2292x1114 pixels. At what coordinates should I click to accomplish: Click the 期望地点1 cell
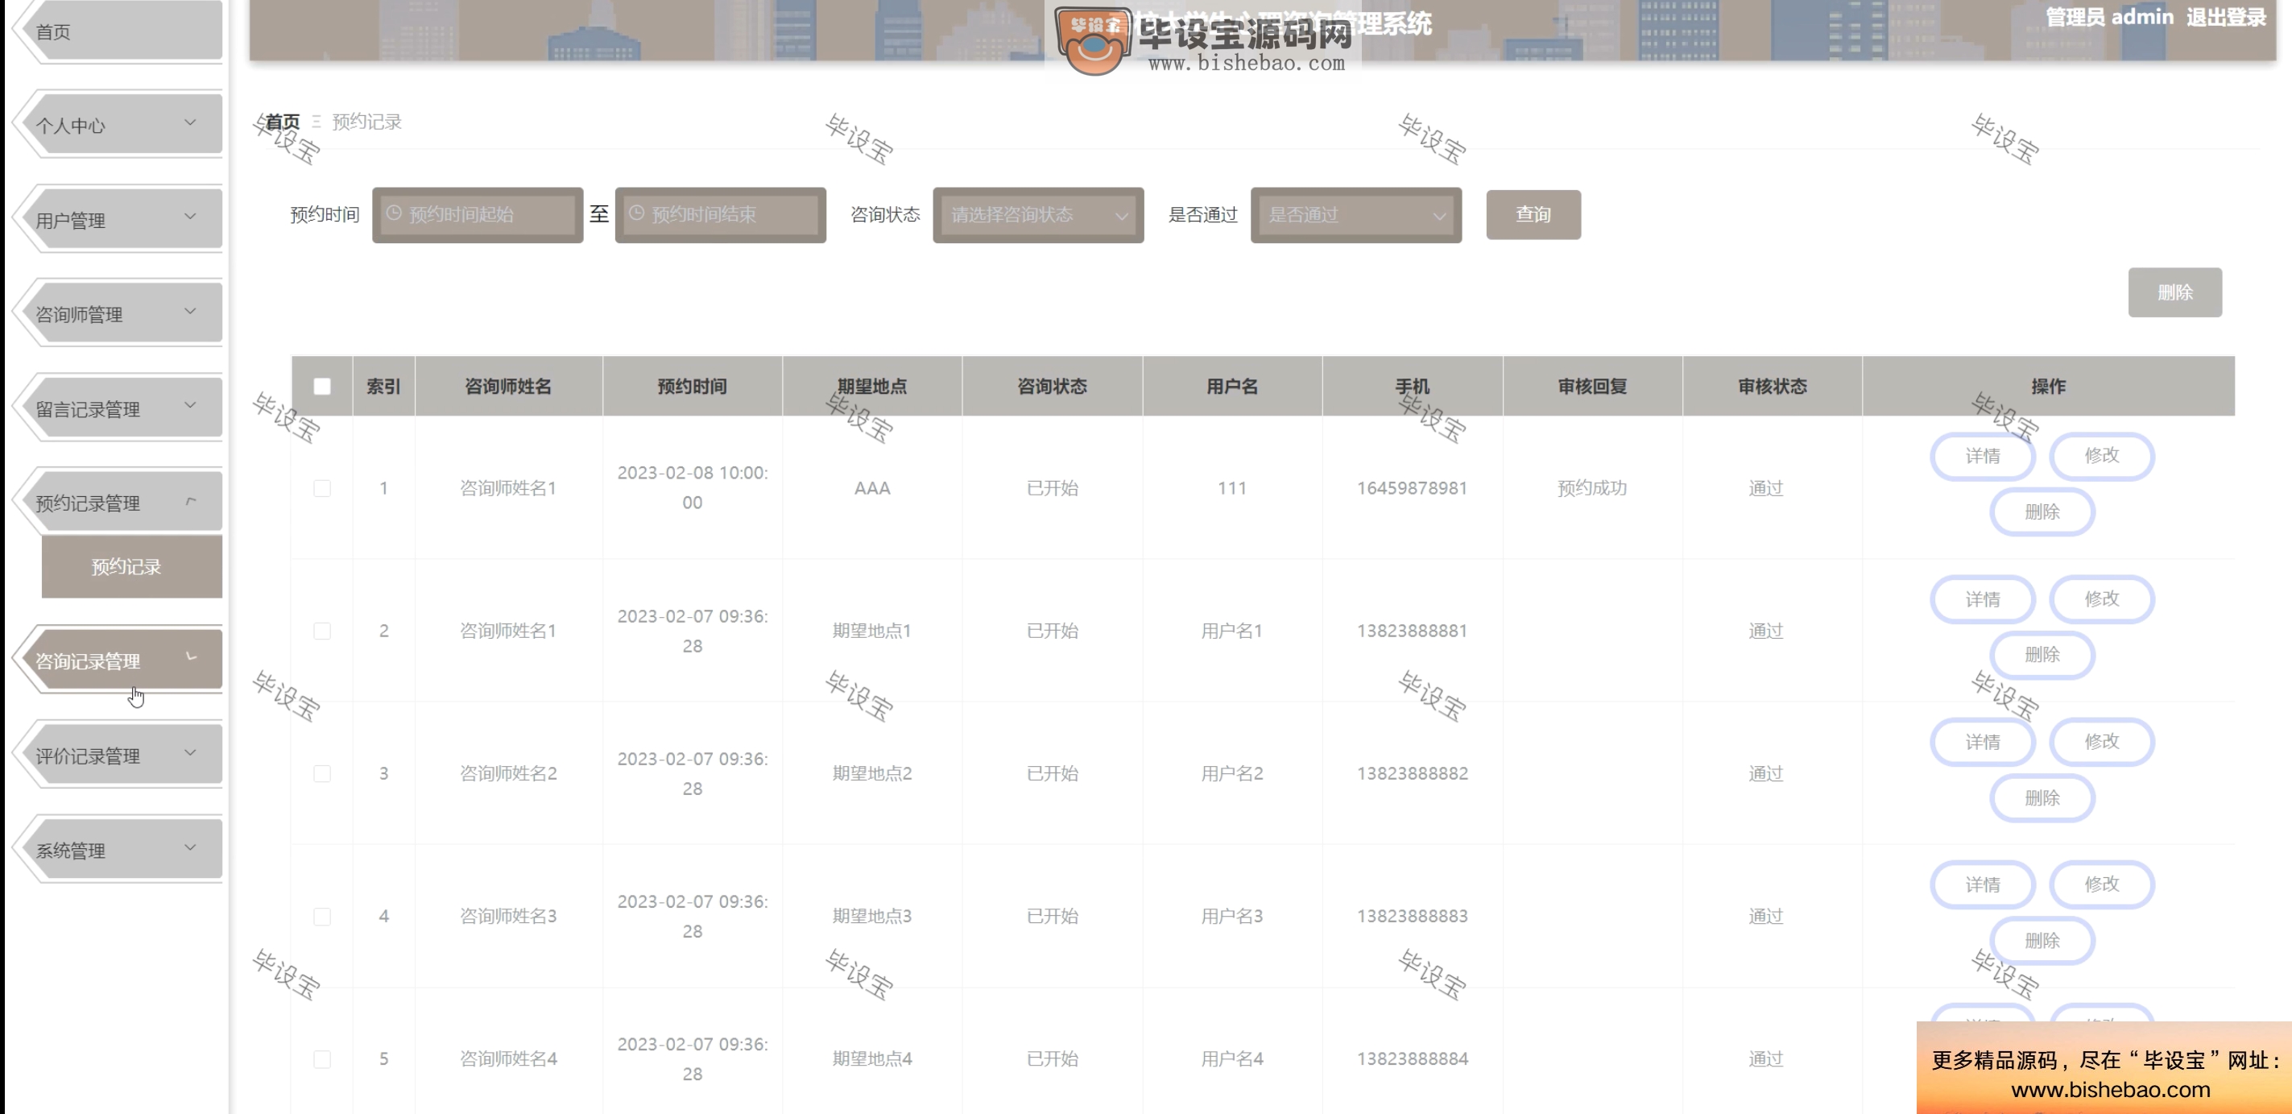(872, 631)
